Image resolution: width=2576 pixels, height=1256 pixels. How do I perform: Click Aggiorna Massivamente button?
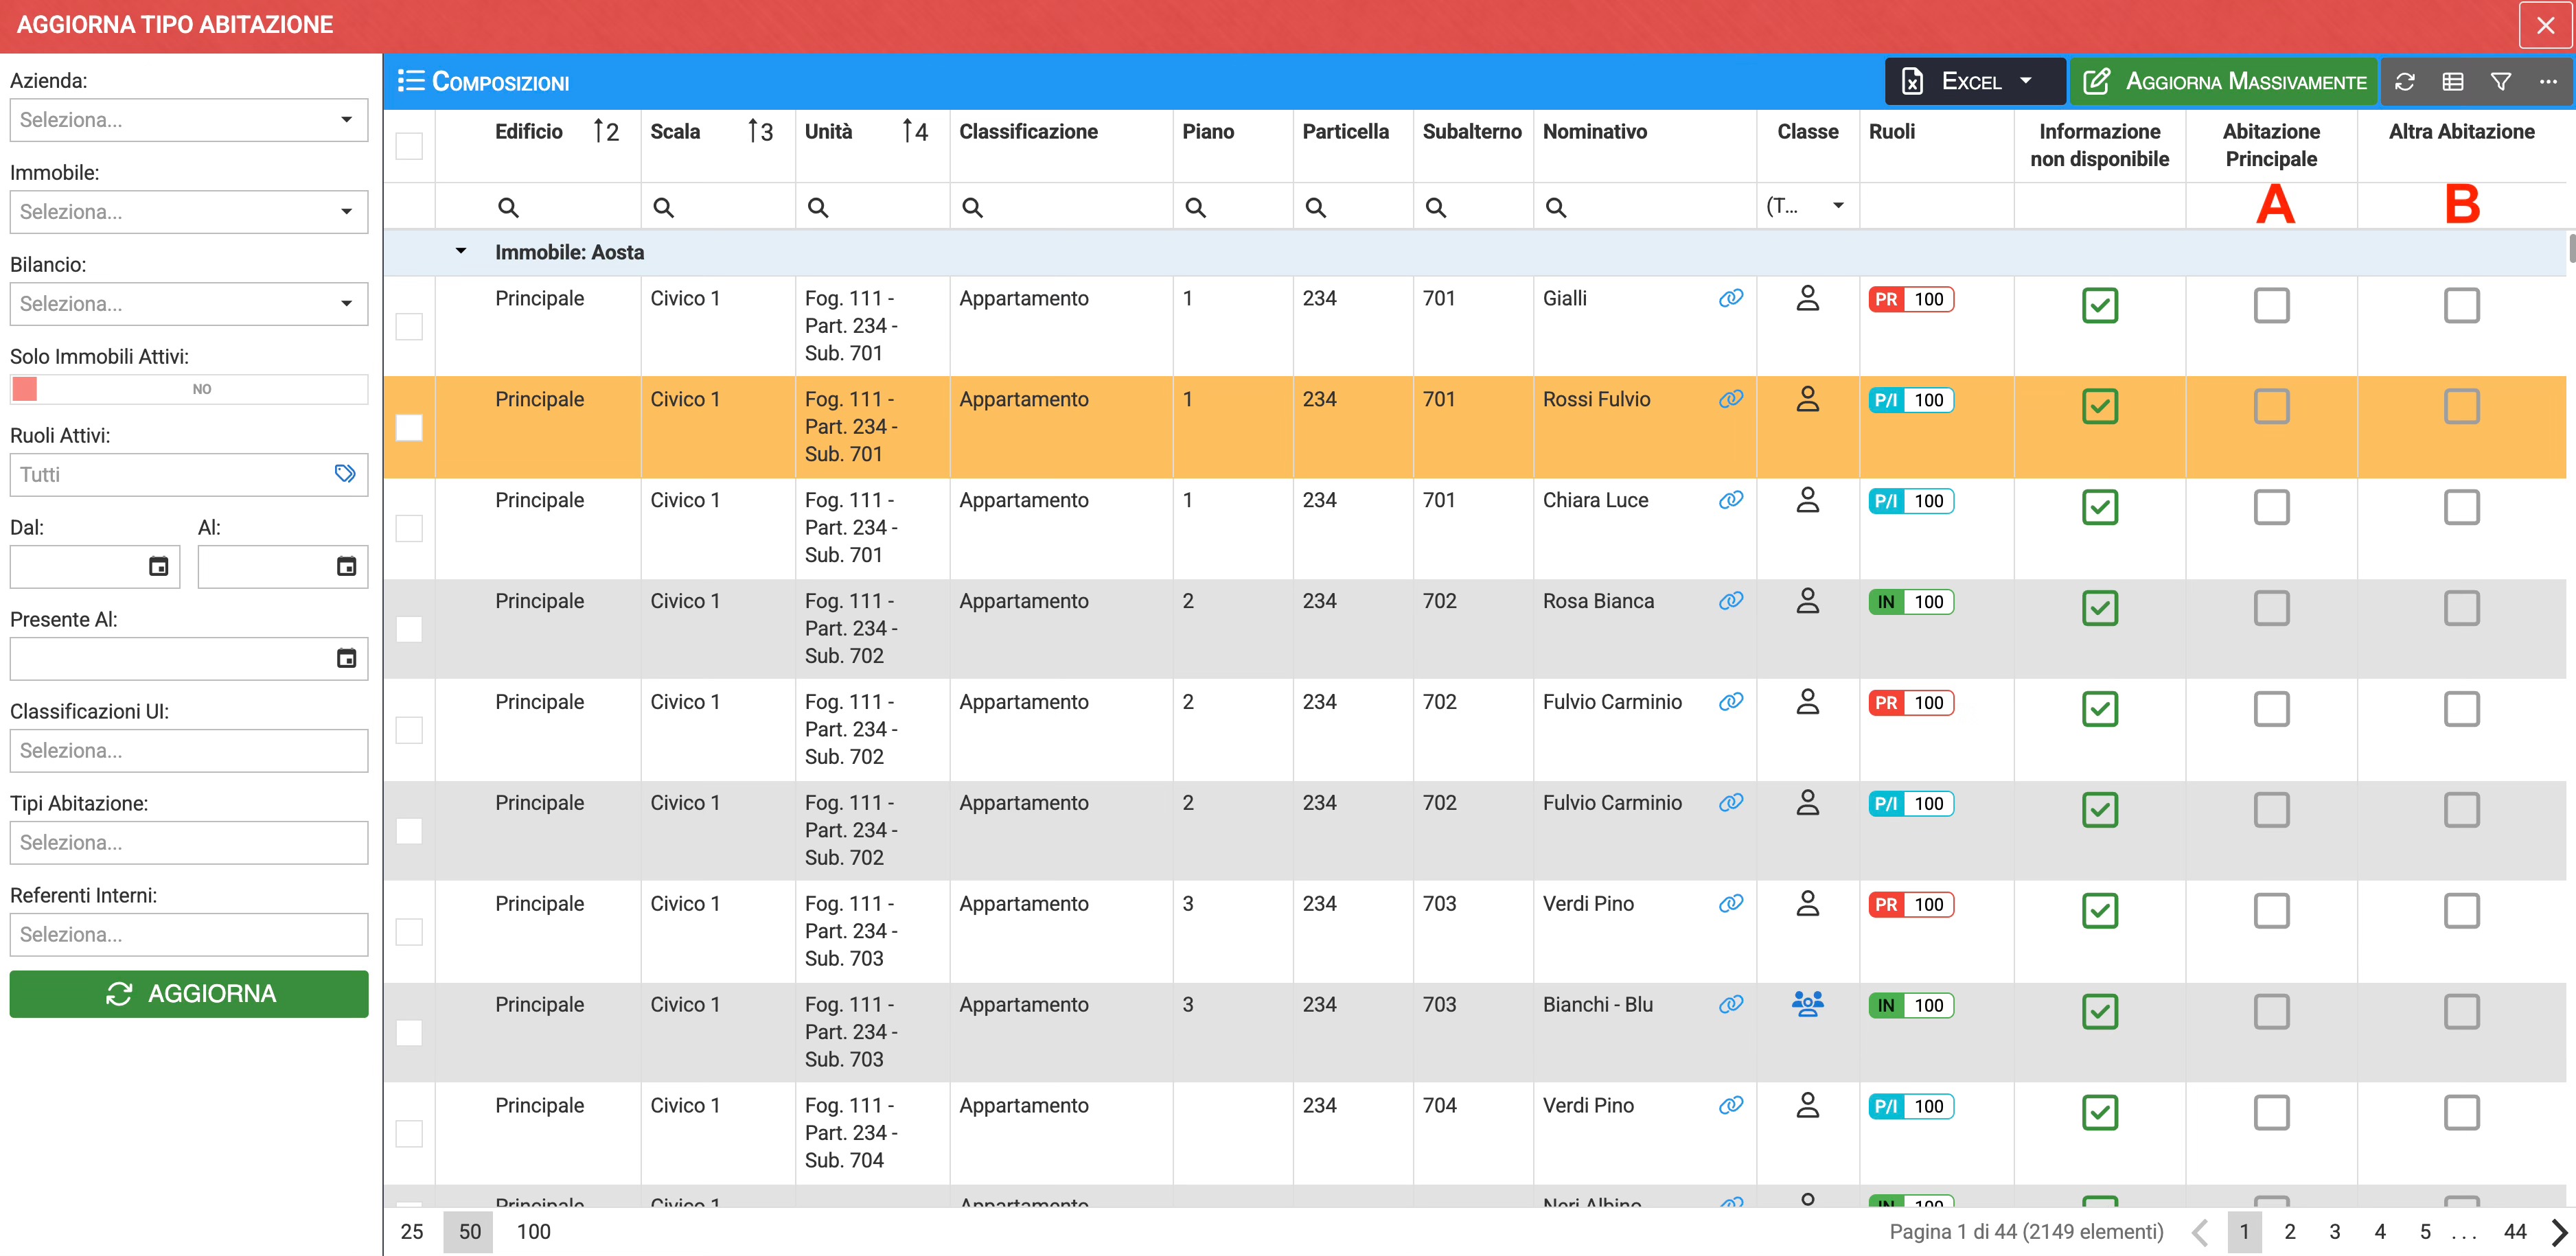2224,82
